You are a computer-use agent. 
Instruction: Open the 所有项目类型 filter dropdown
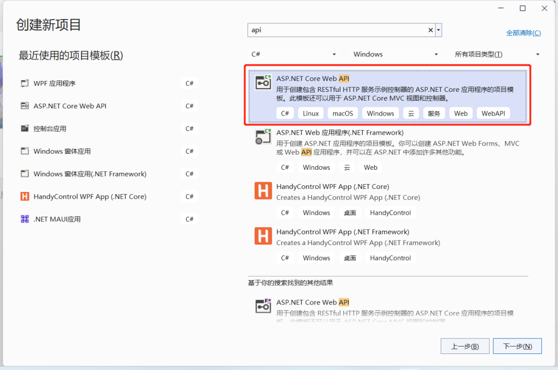click(x=498, y=54)
